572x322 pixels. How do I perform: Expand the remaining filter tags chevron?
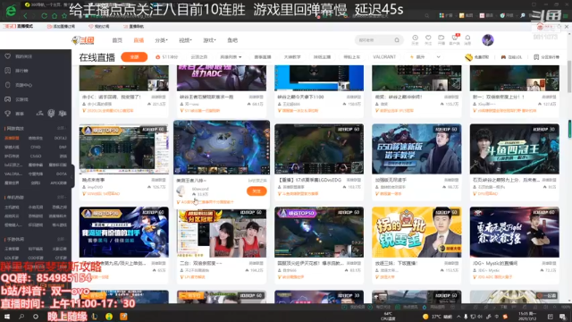[x=439, y=57]
